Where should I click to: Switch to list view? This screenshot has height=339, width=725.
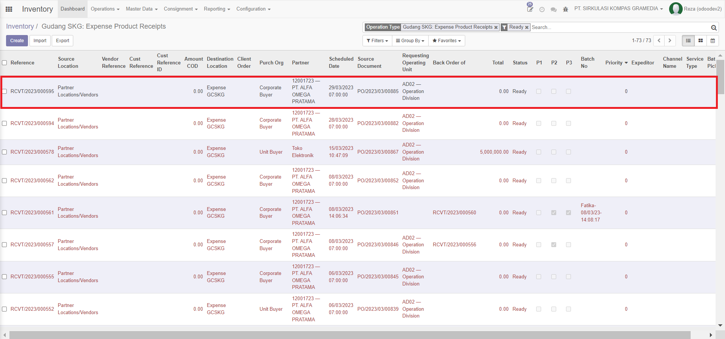pyautogui.click(x=688, y=41)
